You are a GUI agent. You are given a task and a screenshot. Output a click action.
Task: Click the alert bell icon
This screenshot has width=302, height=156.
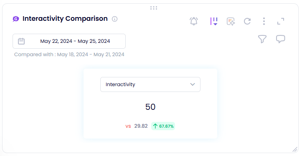pyautogui.click(x=194, y=21)
